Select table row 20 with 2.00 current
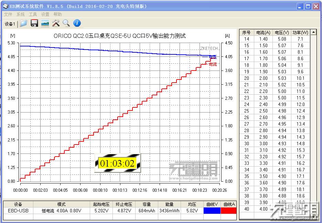The width and height of the screenshot is (322, 223). [x=275, y=78]
